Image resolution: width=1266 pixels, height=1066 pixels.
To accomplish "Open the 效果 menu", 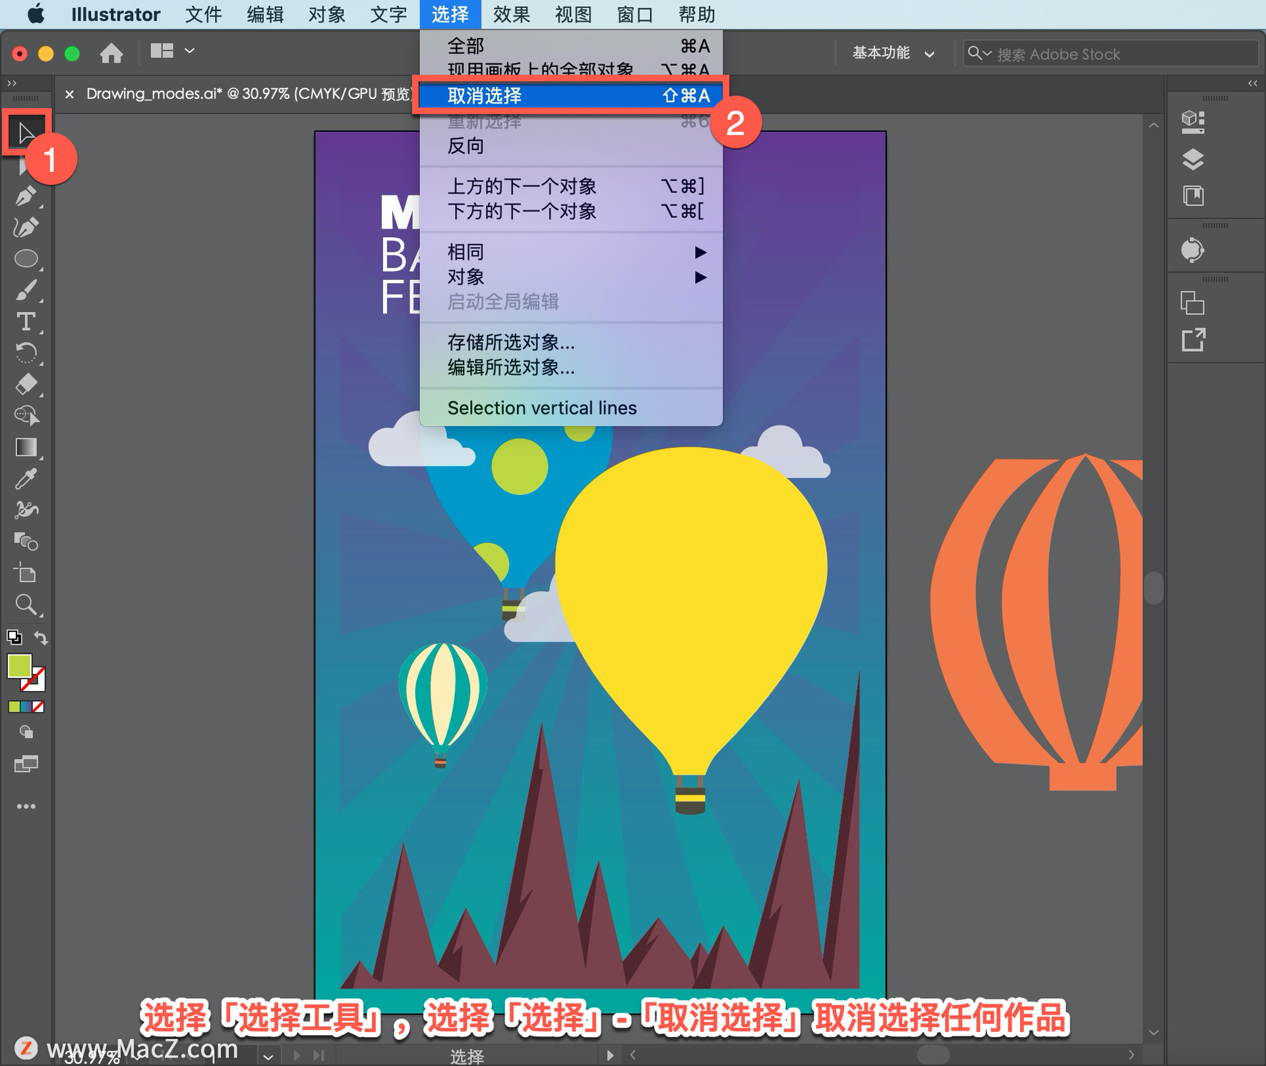I will pos(511,14).
